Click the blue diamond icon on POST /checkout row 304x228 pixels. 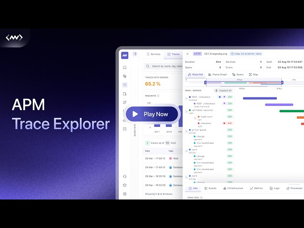tap(219, 97)
